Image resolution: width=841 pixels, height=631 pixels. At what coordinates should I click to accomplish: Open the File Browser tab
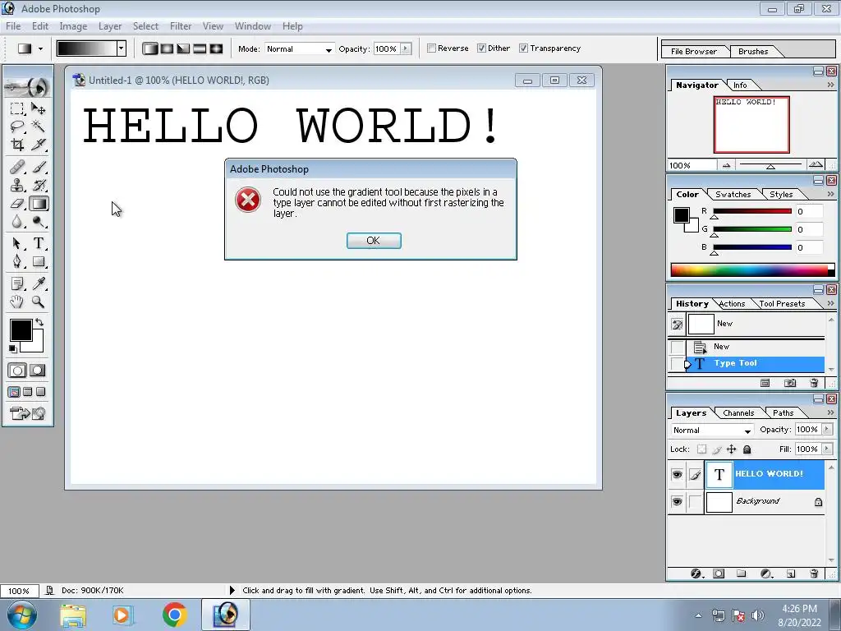coord(693,52)
